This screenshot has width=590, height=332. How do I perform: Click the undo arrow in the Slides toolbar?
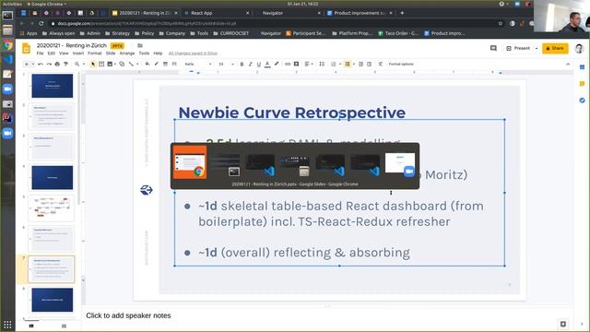tap(41, 64)
